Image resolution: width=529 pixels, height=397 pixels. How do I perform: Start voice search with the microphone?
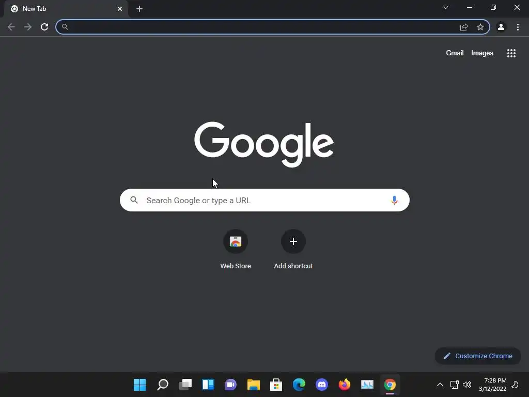click(394, 200)
